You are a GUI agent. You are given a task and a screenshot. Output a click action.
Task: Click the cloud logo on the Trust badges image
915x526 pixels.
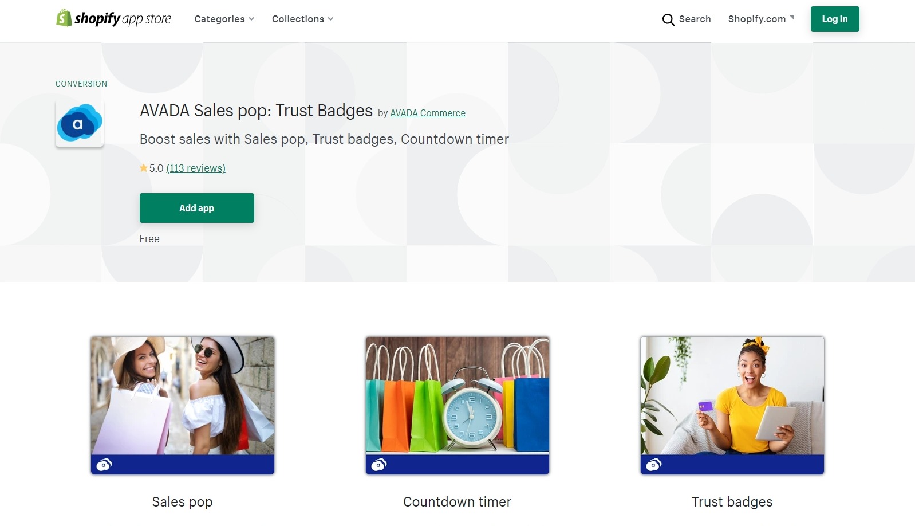click(x=654, y=464)
